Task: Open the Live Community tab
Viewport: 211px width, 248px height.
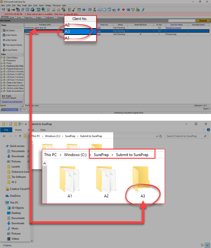Action: [x=9, y=110]
